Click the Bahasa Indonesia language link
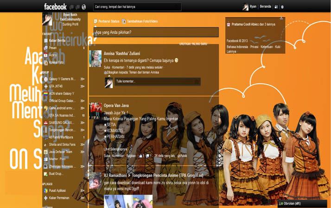This screenshot has width=331, height=208. [237, 47]
